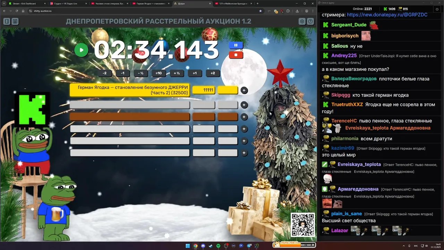The width and height of the screenshot is (444, 250).
Task: Add two minutes with the +2 button
Action: coord(213,73)
